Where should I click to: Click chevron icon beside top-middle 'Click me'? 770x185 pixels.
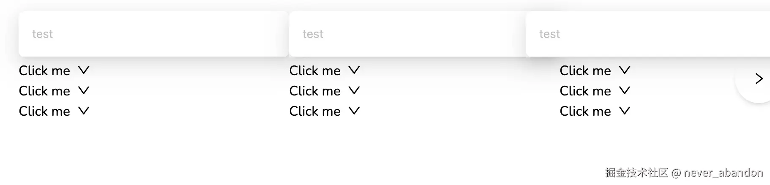click(x=354, y=70)
